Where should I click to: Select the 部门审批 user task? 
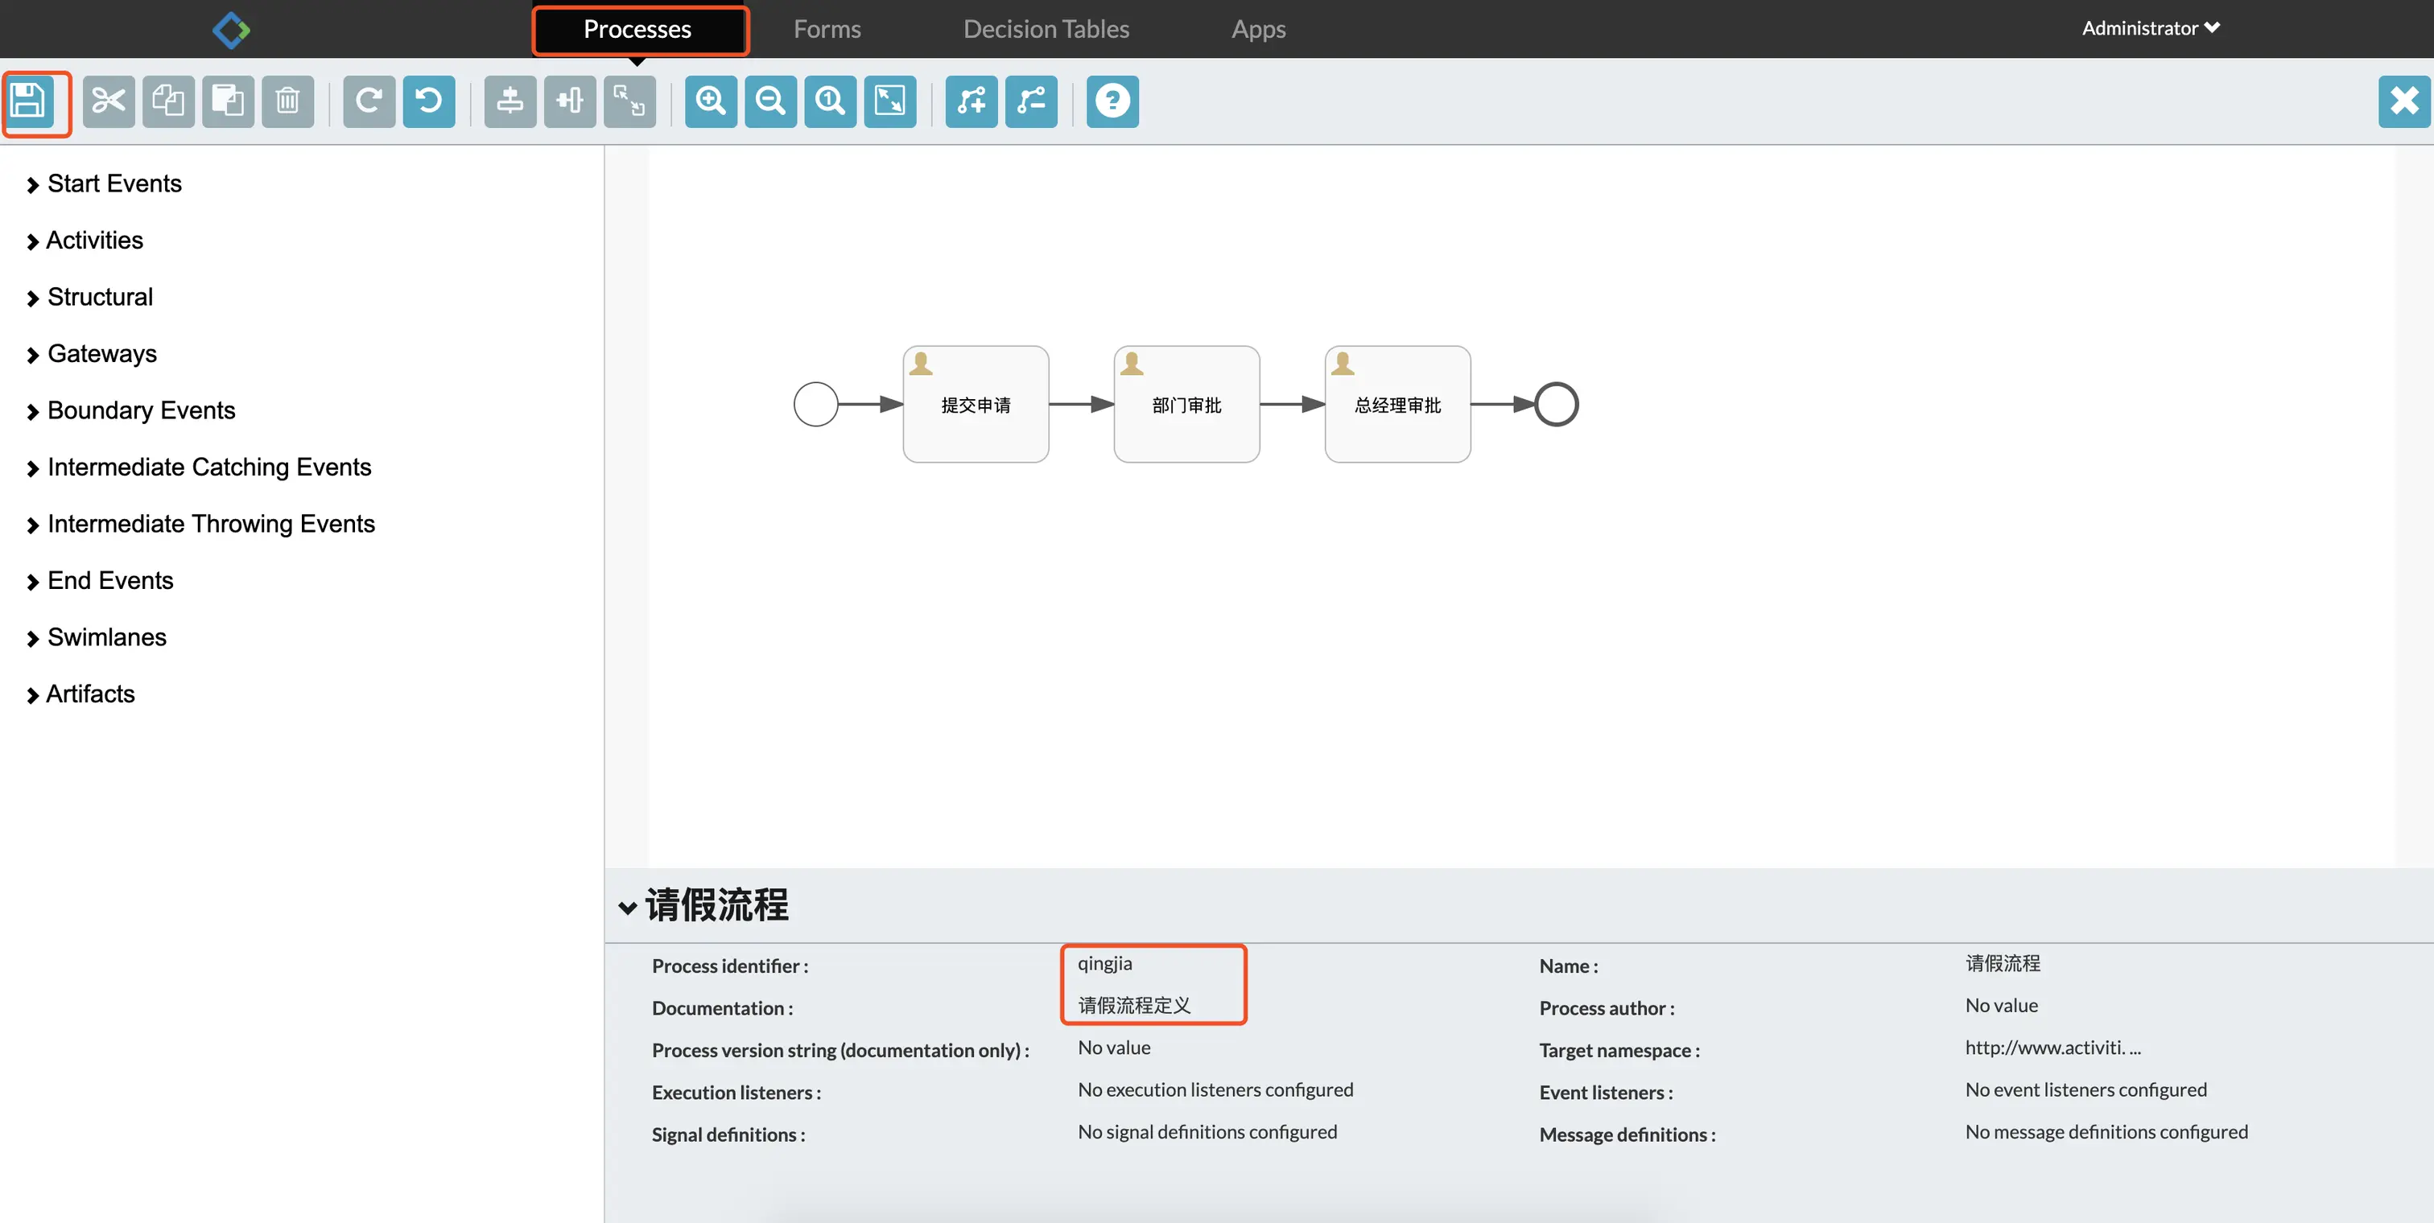pos(1186,404)
